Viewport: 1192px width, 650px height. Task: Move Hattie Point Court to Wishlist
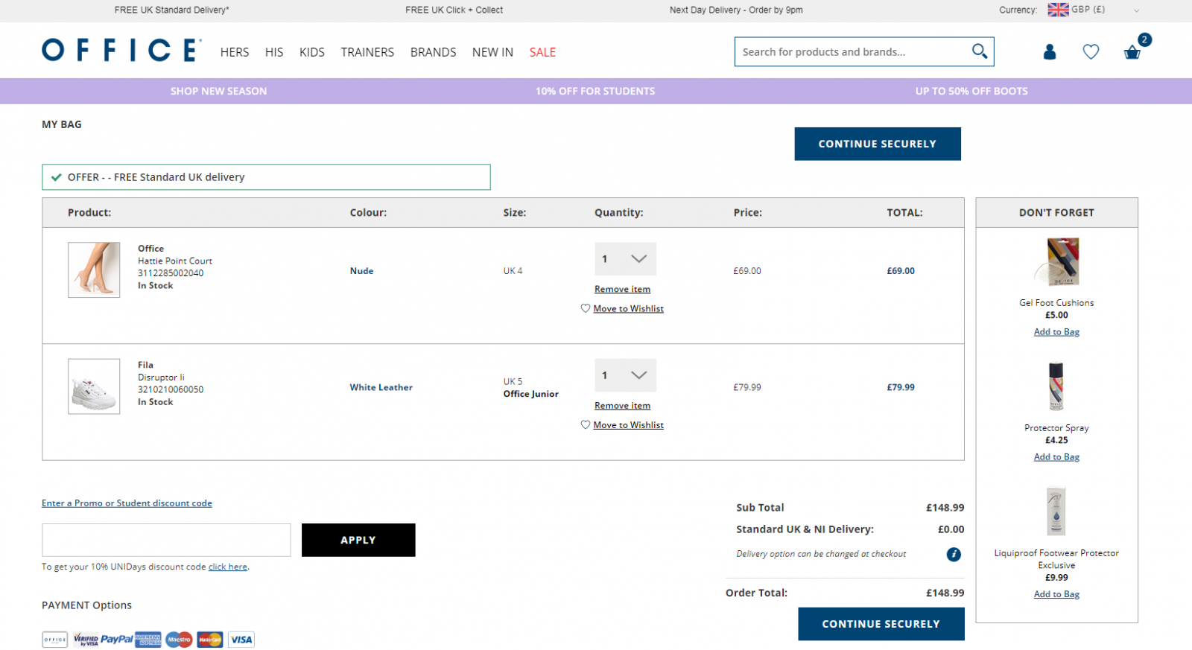pyautogui.click(x=628, y=308)
